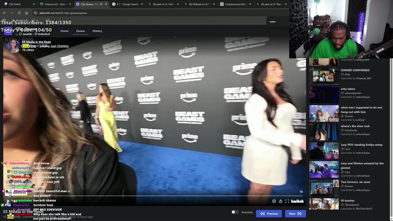View site information icon in address bar
Screen dimensions: 393x221
click(35, 13)
